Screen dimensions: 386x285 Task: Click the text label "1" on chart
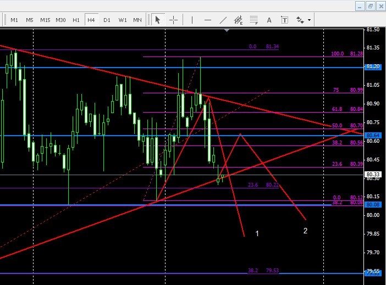257,233
